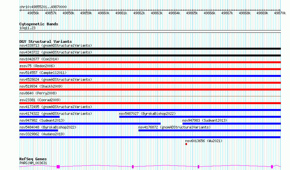Click nsv4176872 gnomAD variant label
Screen dimensions: 290x170
[x=174, y=127]
